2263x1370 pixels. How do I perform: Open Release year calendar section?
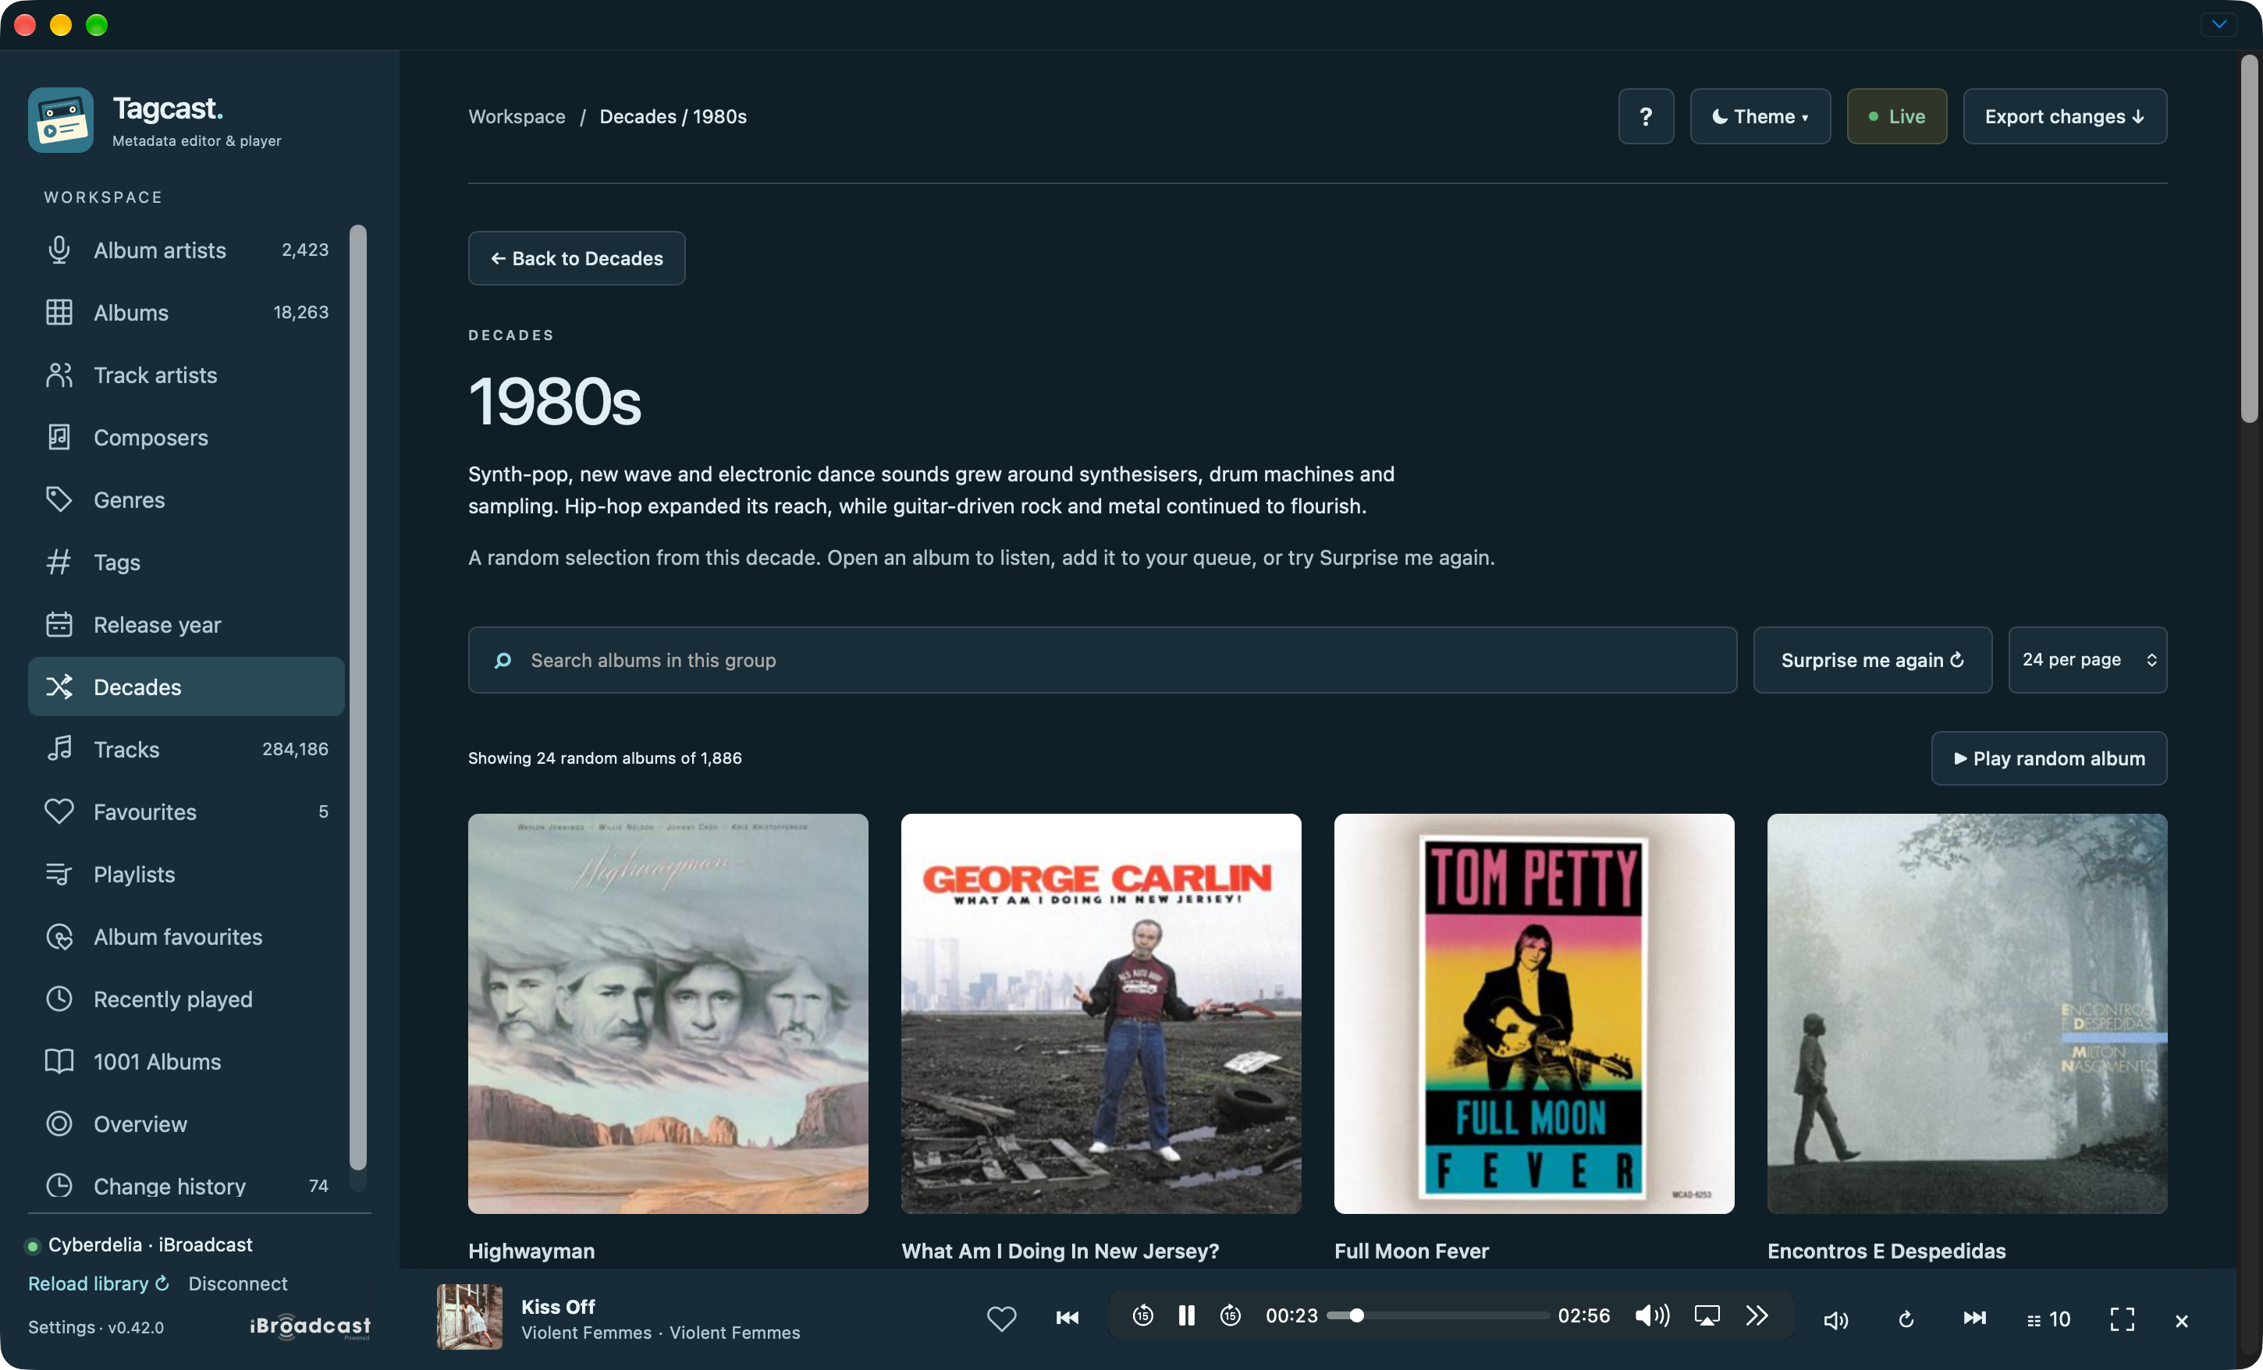pos(187,624)
